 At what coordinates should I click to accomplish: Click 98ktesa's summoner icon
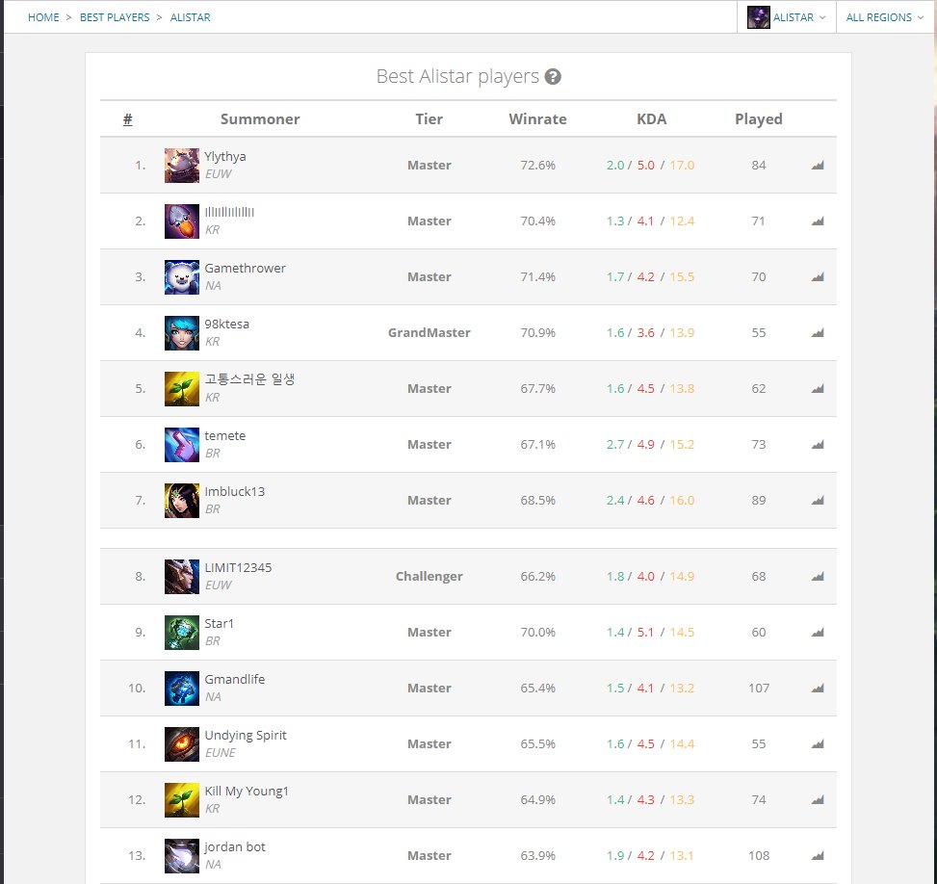[182, 332]
